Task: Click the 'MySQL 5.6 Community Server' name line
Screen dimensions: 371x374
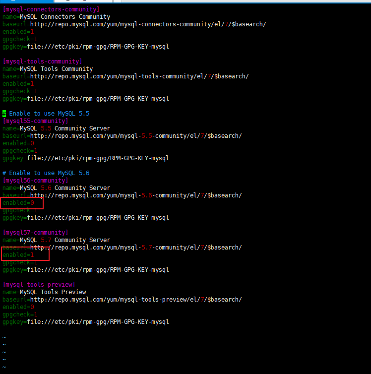Action: [x=56, y=188]
